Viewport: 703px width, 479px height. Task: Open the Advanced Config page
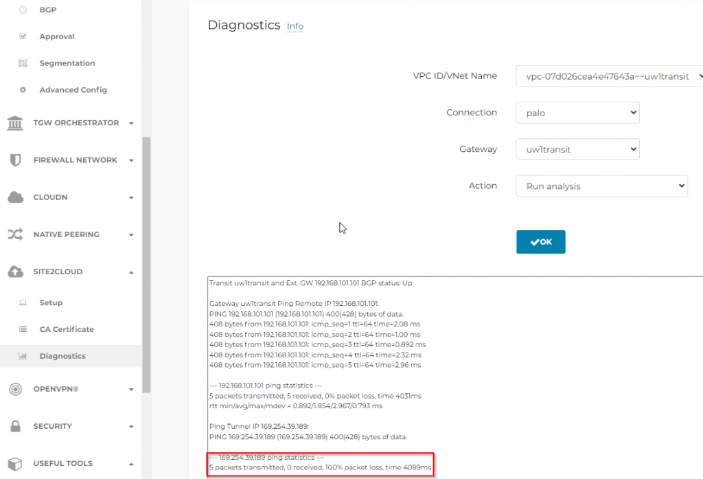73,90
